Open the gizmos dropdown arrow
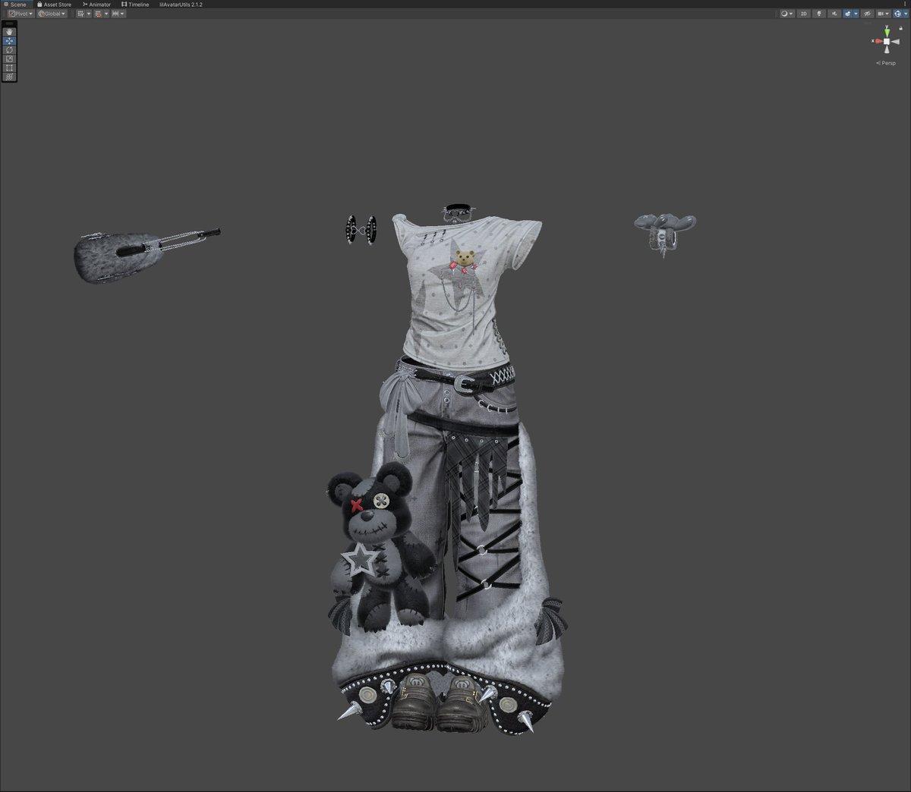The height and width of the screenshot is (792, 911). pos(906,14)
